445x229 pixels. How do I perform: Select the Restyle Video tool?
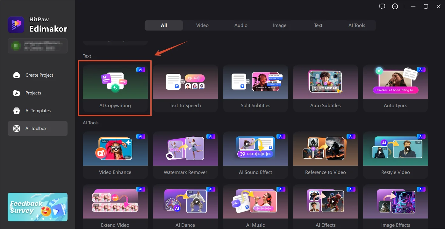[x=395, y=155]
